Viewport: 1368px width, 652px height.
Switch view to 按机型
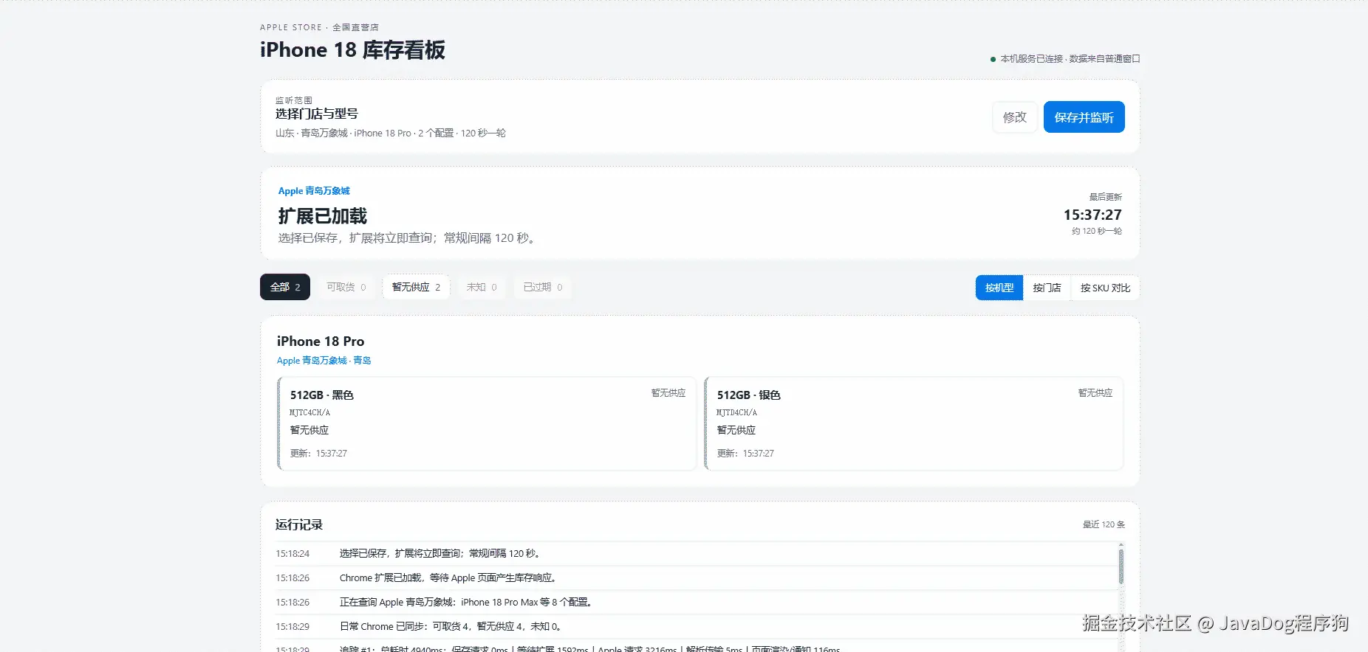[x=999, y=288]
